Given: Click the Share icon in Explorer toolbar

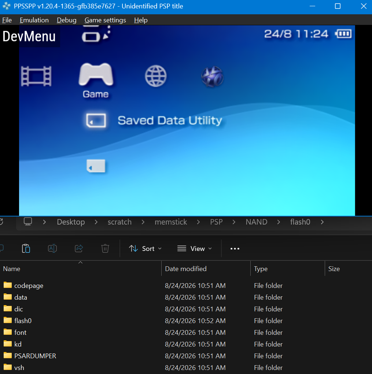Looking at the screenshot, I should tap(79, 248).
